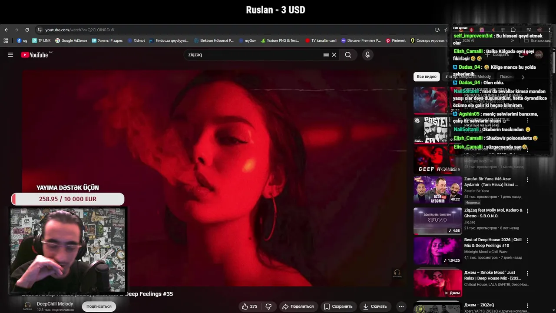
Task: Open the Google AdSense bookmark
Action: (71, 40)
